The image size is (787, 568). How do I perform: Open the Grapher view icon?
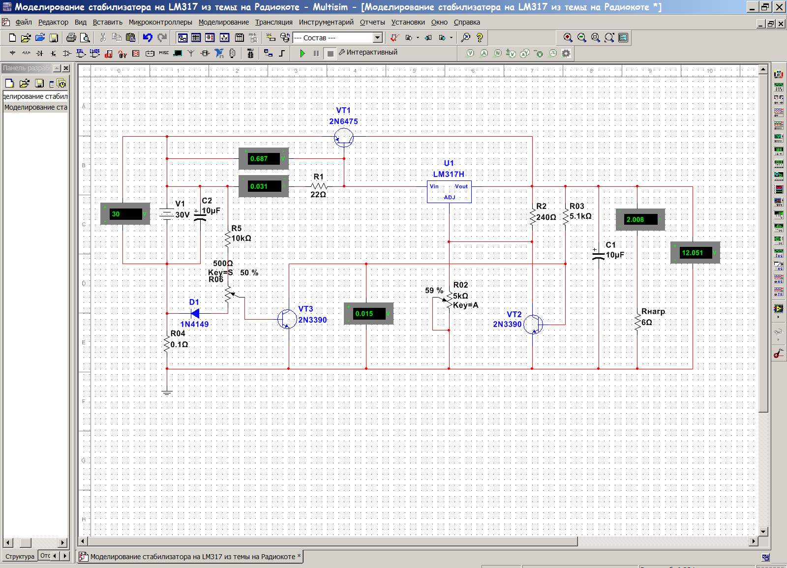(225, 38)
